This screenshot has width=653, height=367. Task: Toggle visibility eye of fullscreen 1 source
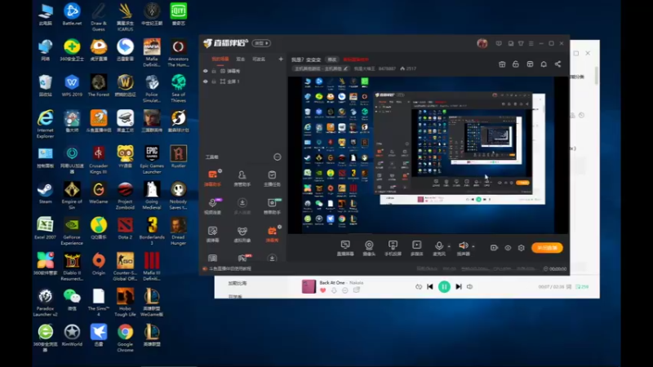[x=206, y=82]
